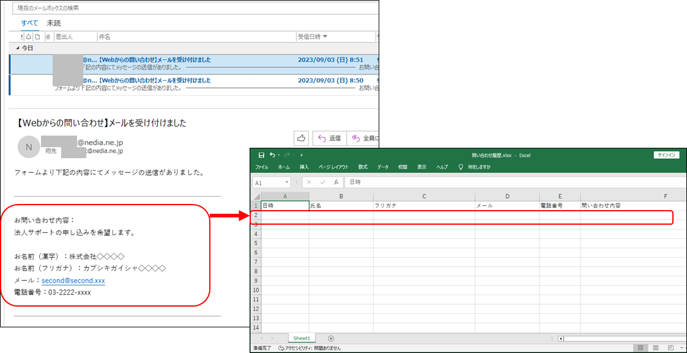This screenshot has width=687, height=353.
Task: Add a new sheet with plus icon
Action: (x=331, y=338)
